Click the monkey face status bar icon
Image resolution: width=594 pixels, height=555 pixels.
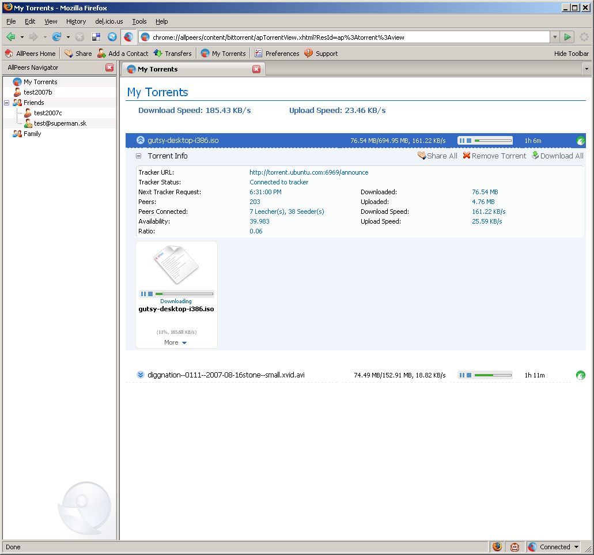[515, 547]
